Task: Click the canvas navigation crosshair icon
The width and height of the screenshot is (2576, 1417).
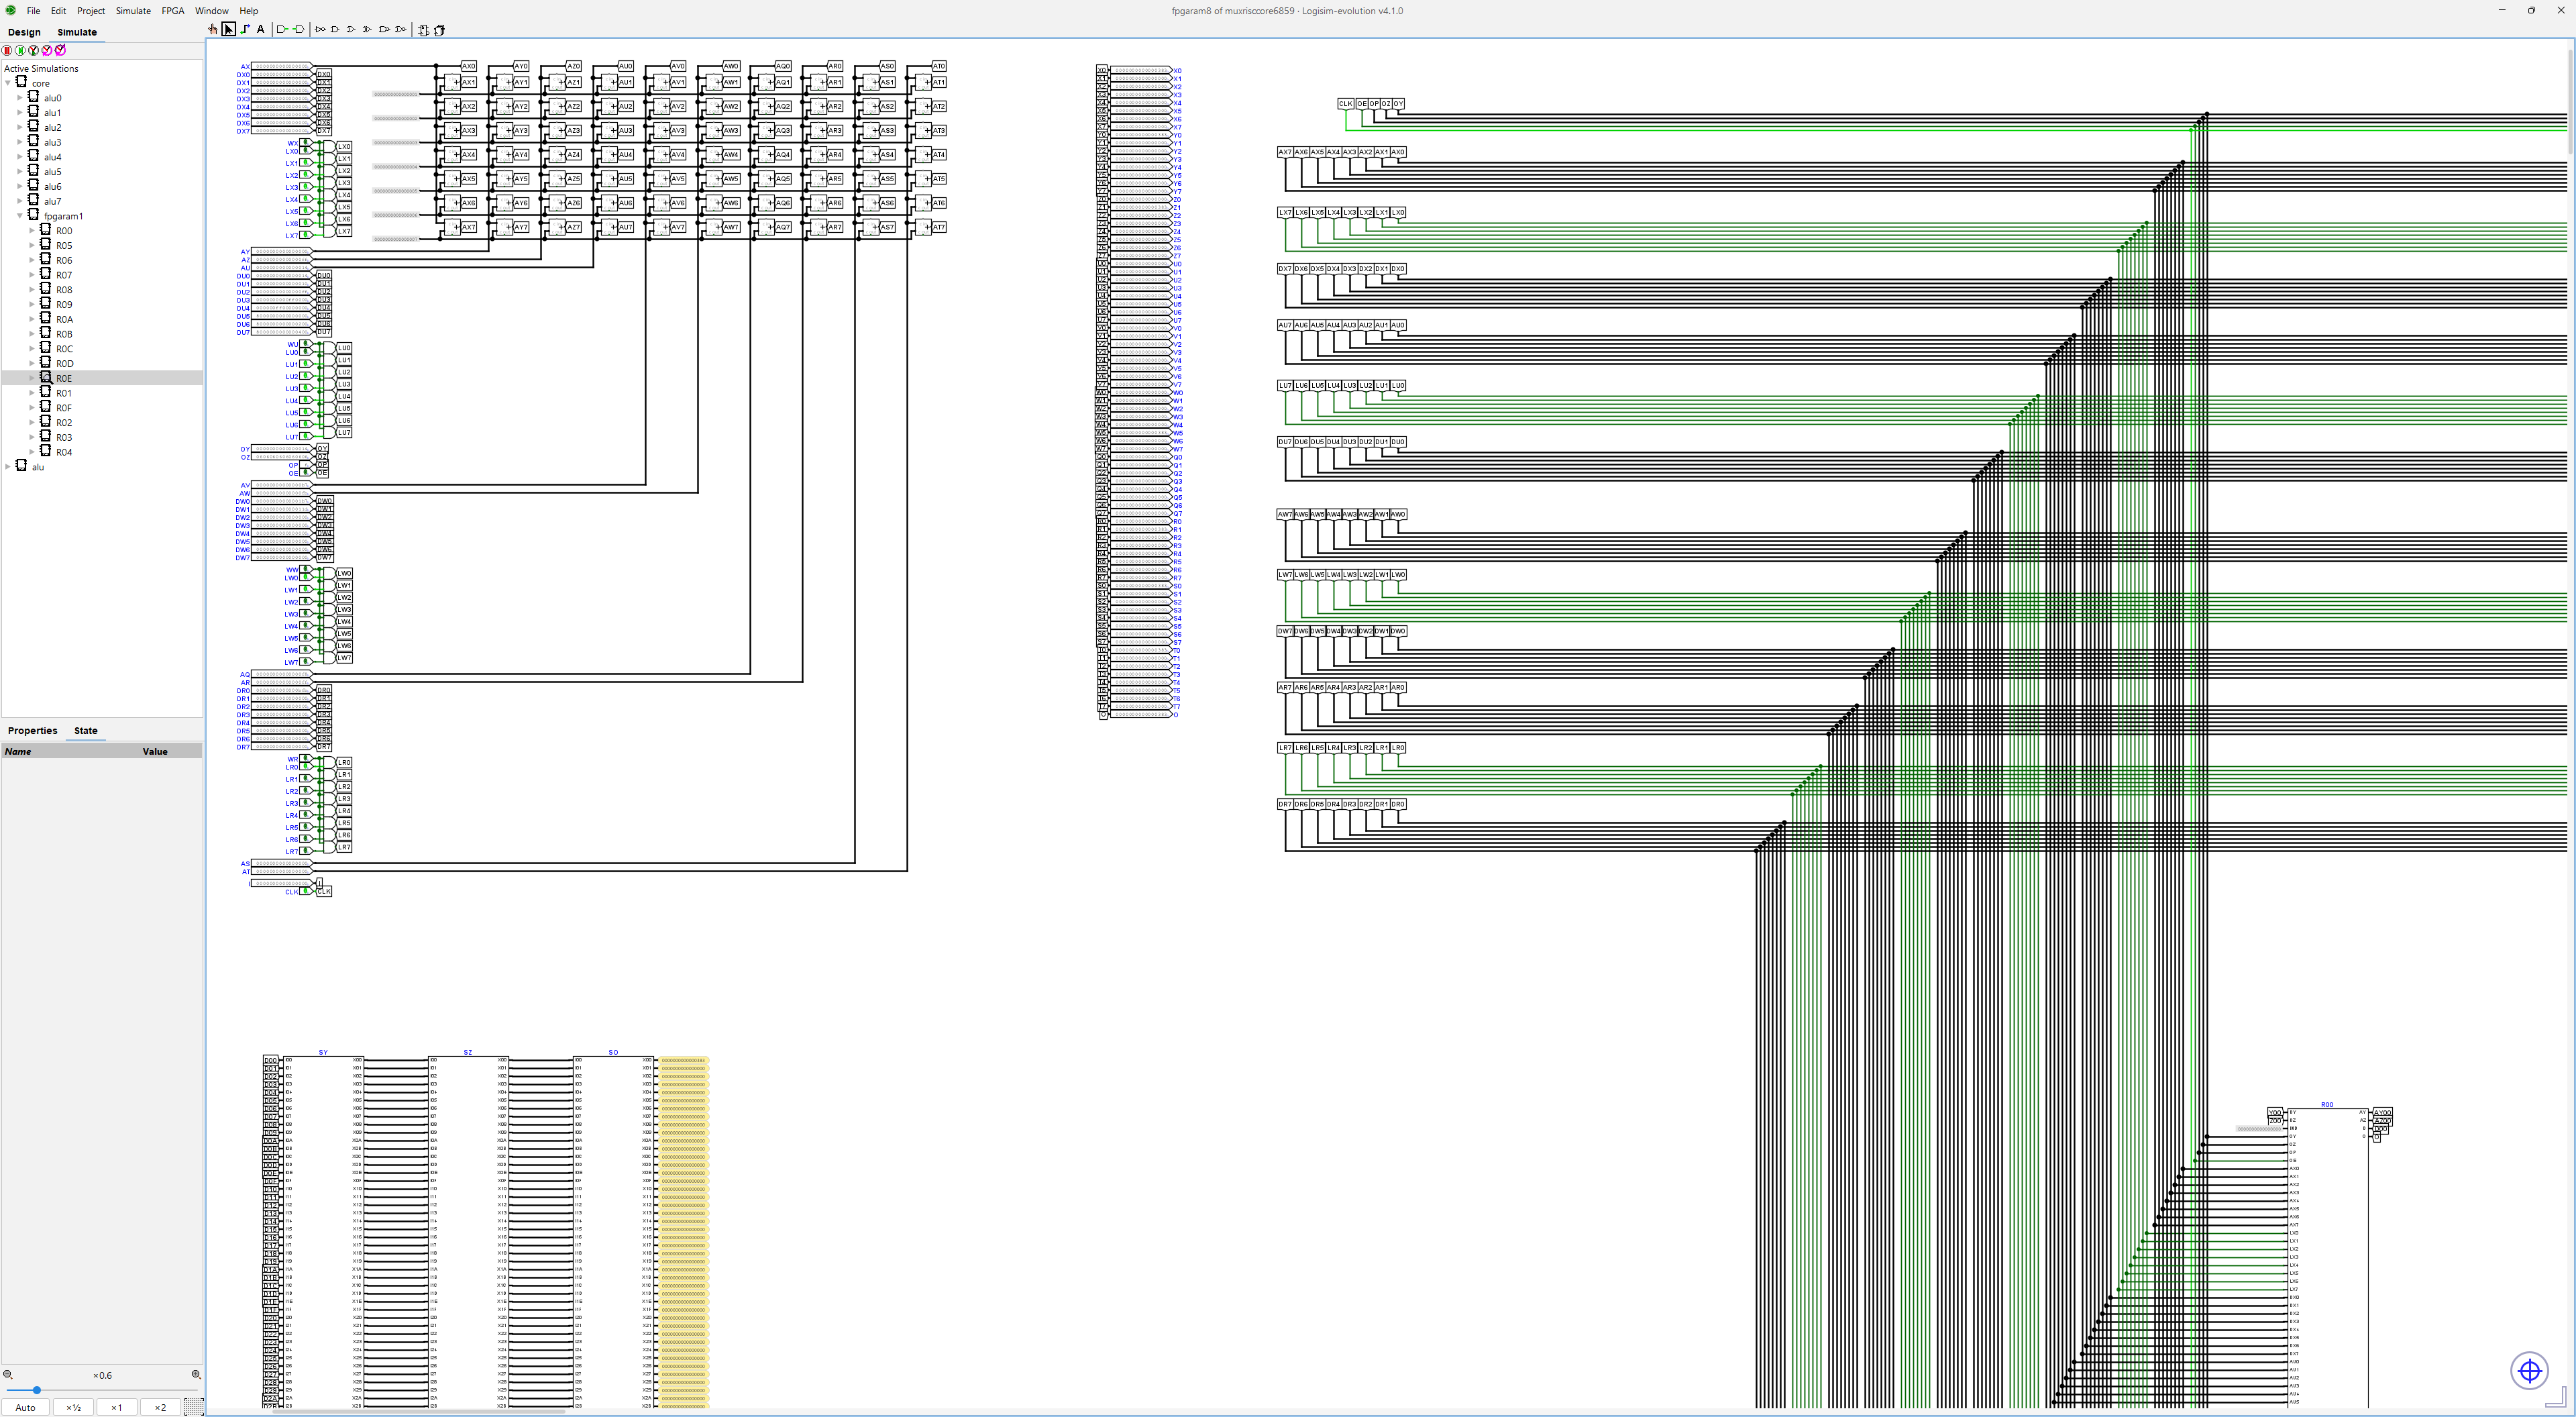Action: (x=2530, y=1370)
